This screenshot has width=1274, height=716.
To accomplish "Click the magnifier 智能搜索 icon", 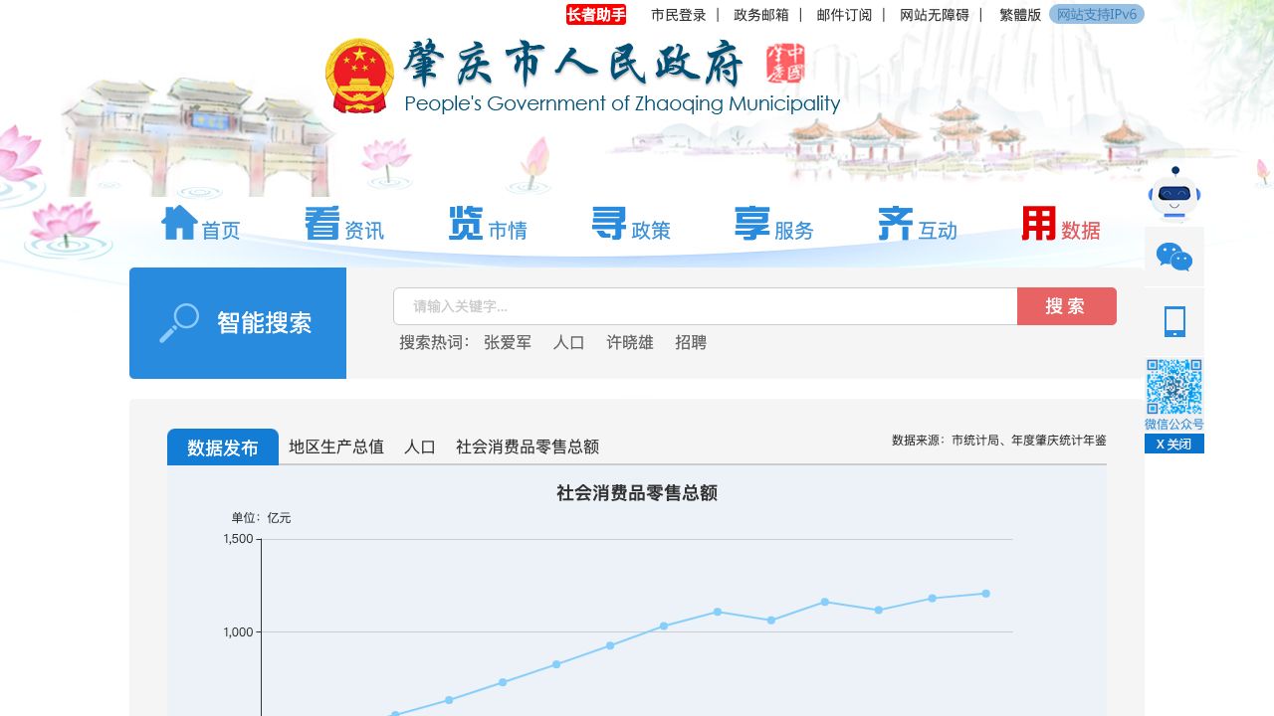I will point(179,323).
